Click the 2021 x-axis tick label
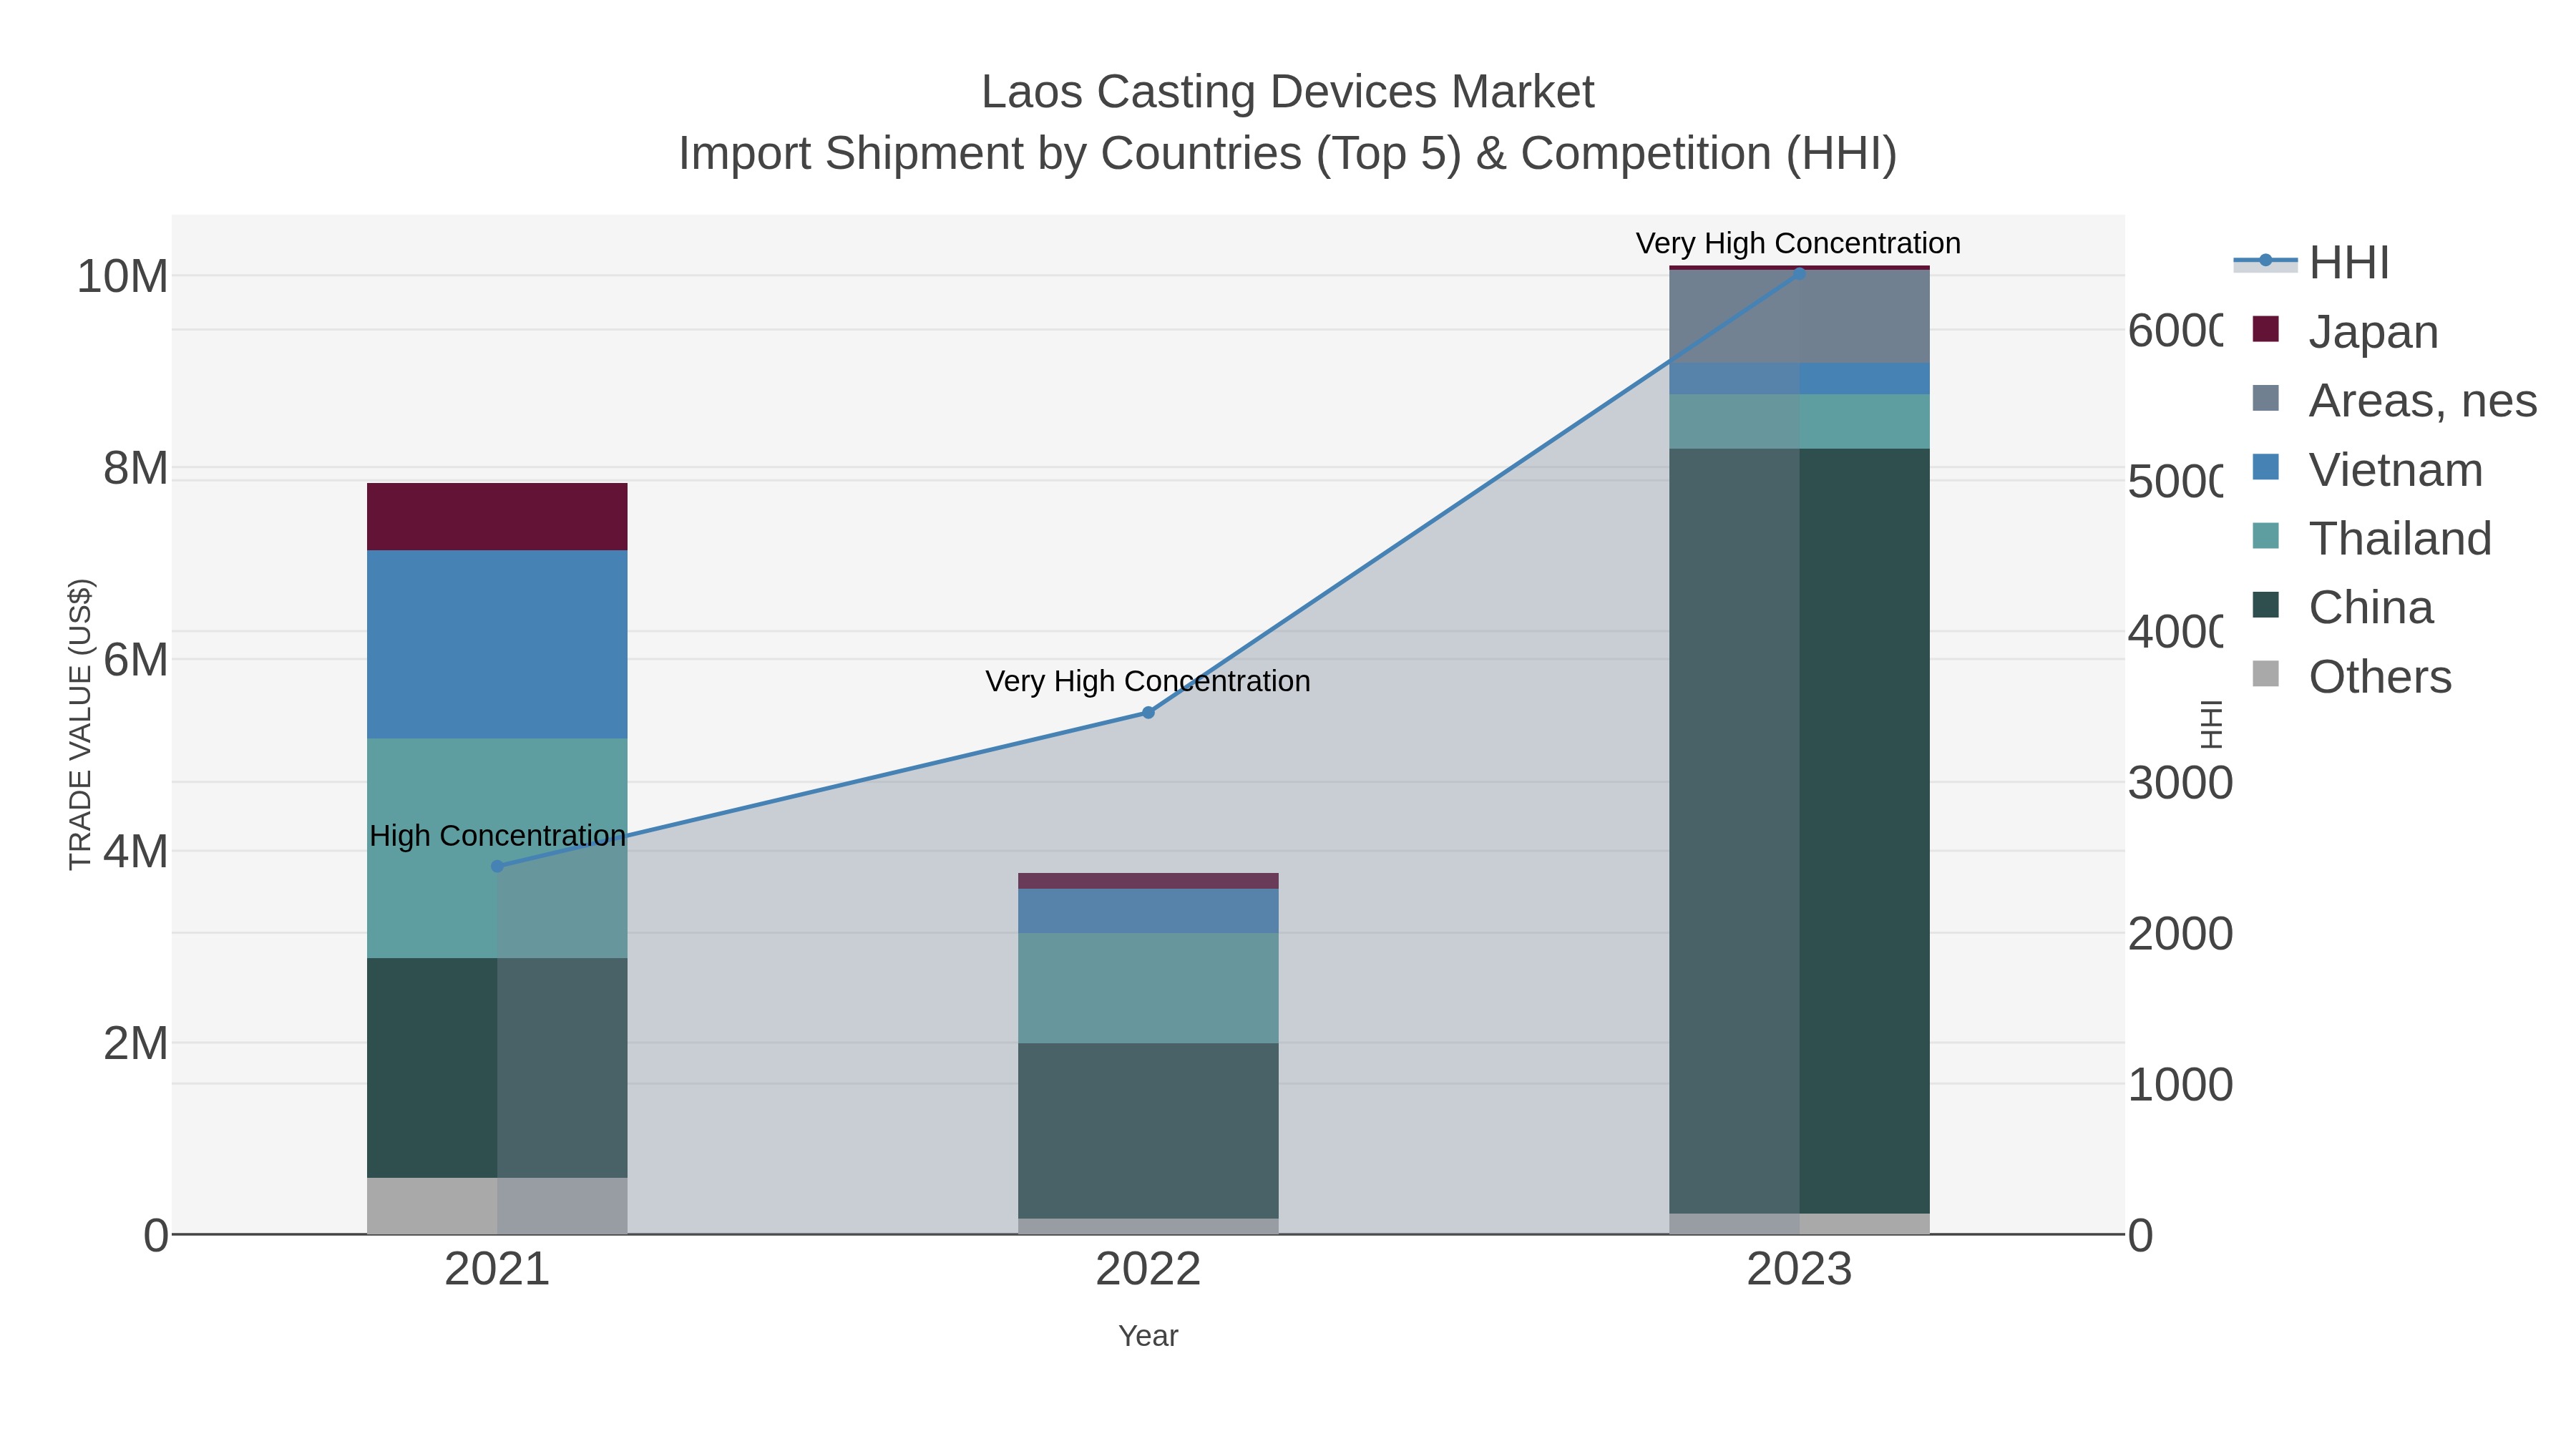This screenshot has width=2576, height=1449. pos(497,1270)
